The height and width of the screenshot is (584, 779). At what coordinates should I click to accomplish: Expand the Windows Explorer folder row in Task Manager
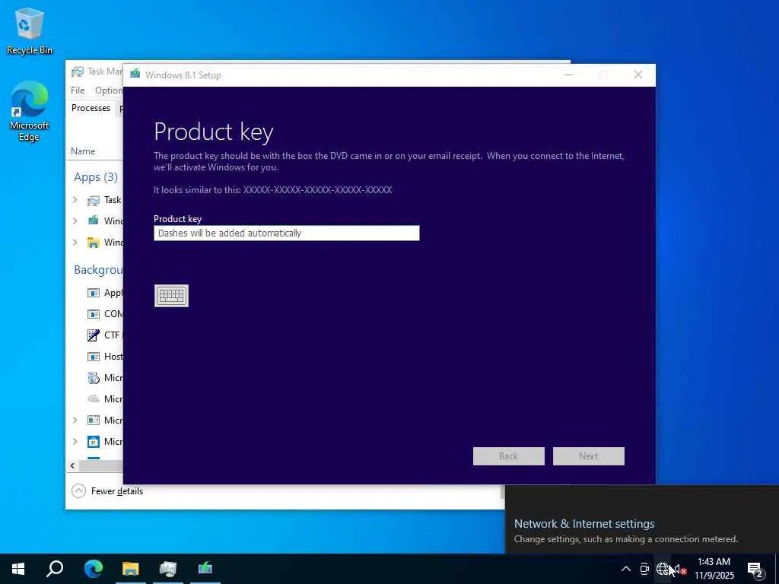tap(75, 242)
